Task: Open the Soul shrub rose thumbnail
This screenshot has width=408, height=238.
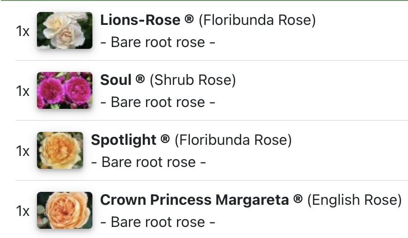Action: point(65,90)
